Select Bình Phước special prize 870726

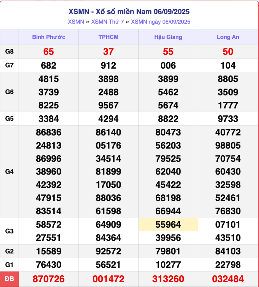49,279
